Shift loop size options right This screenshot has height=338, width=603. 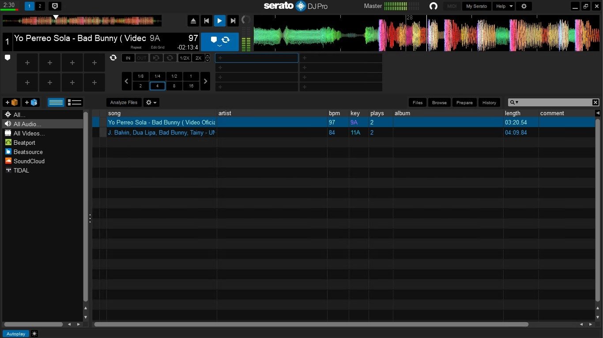205,81
